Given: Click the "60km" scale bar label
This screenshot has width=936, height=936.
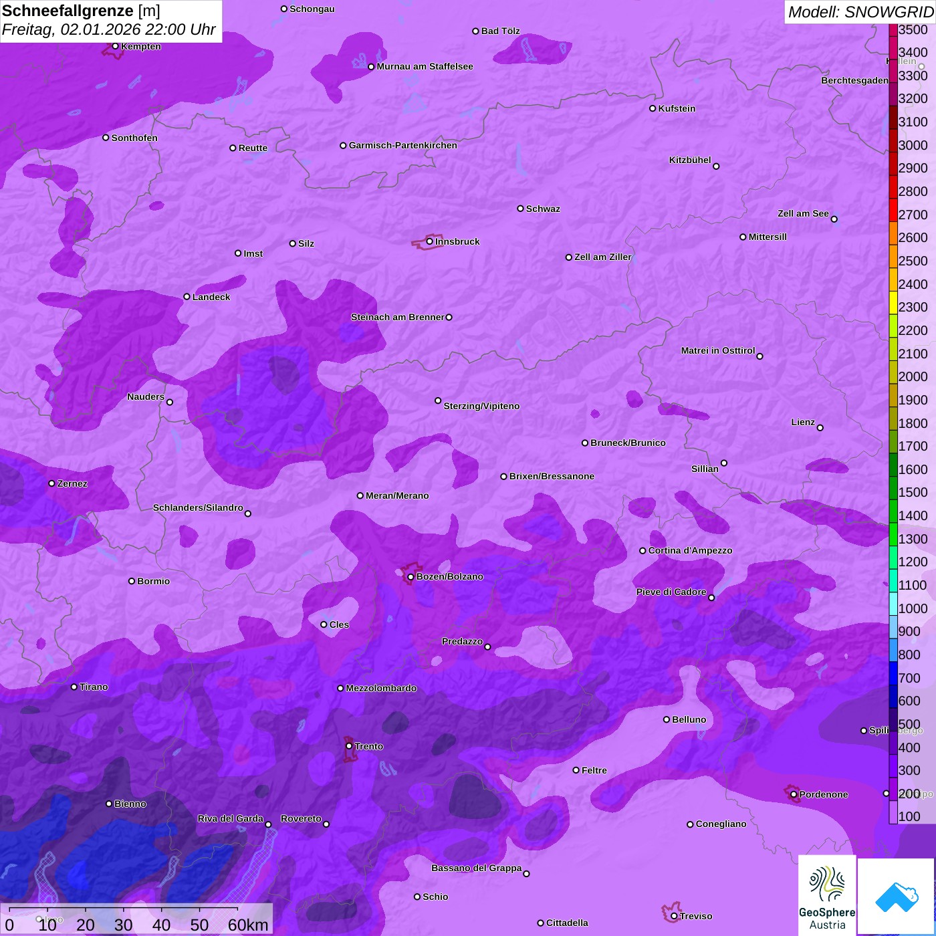Looking at the screenshot, I should point(247,925).
